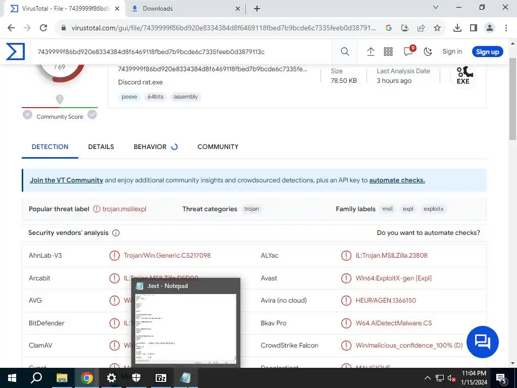Click the automate checks link
This screenshot has height=388, width=517.
[397, 180]
